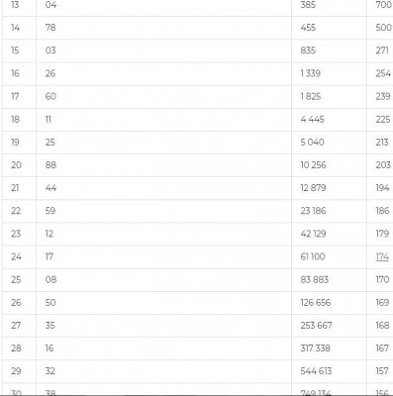Select cell showing 61 100
Screen dimensions: 393x396
(x=313, y=256)
